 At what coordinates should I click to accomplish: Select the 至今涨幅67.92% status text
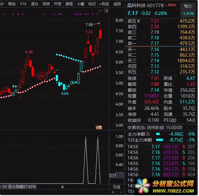22,187
